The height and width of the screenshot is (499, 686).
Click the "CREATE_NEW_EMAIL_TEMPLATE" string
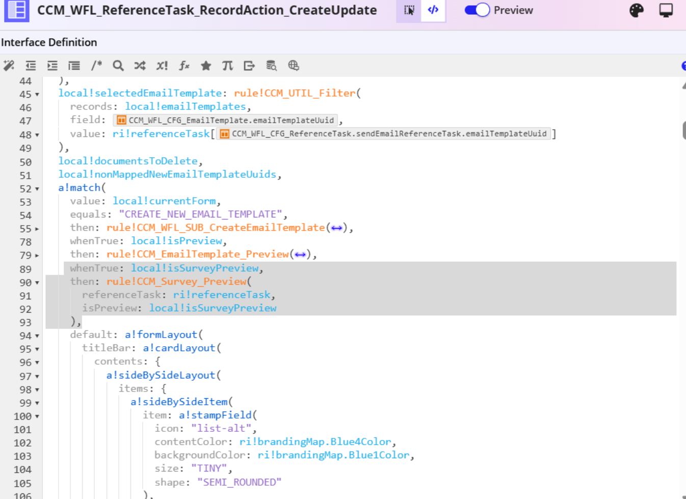201,214
